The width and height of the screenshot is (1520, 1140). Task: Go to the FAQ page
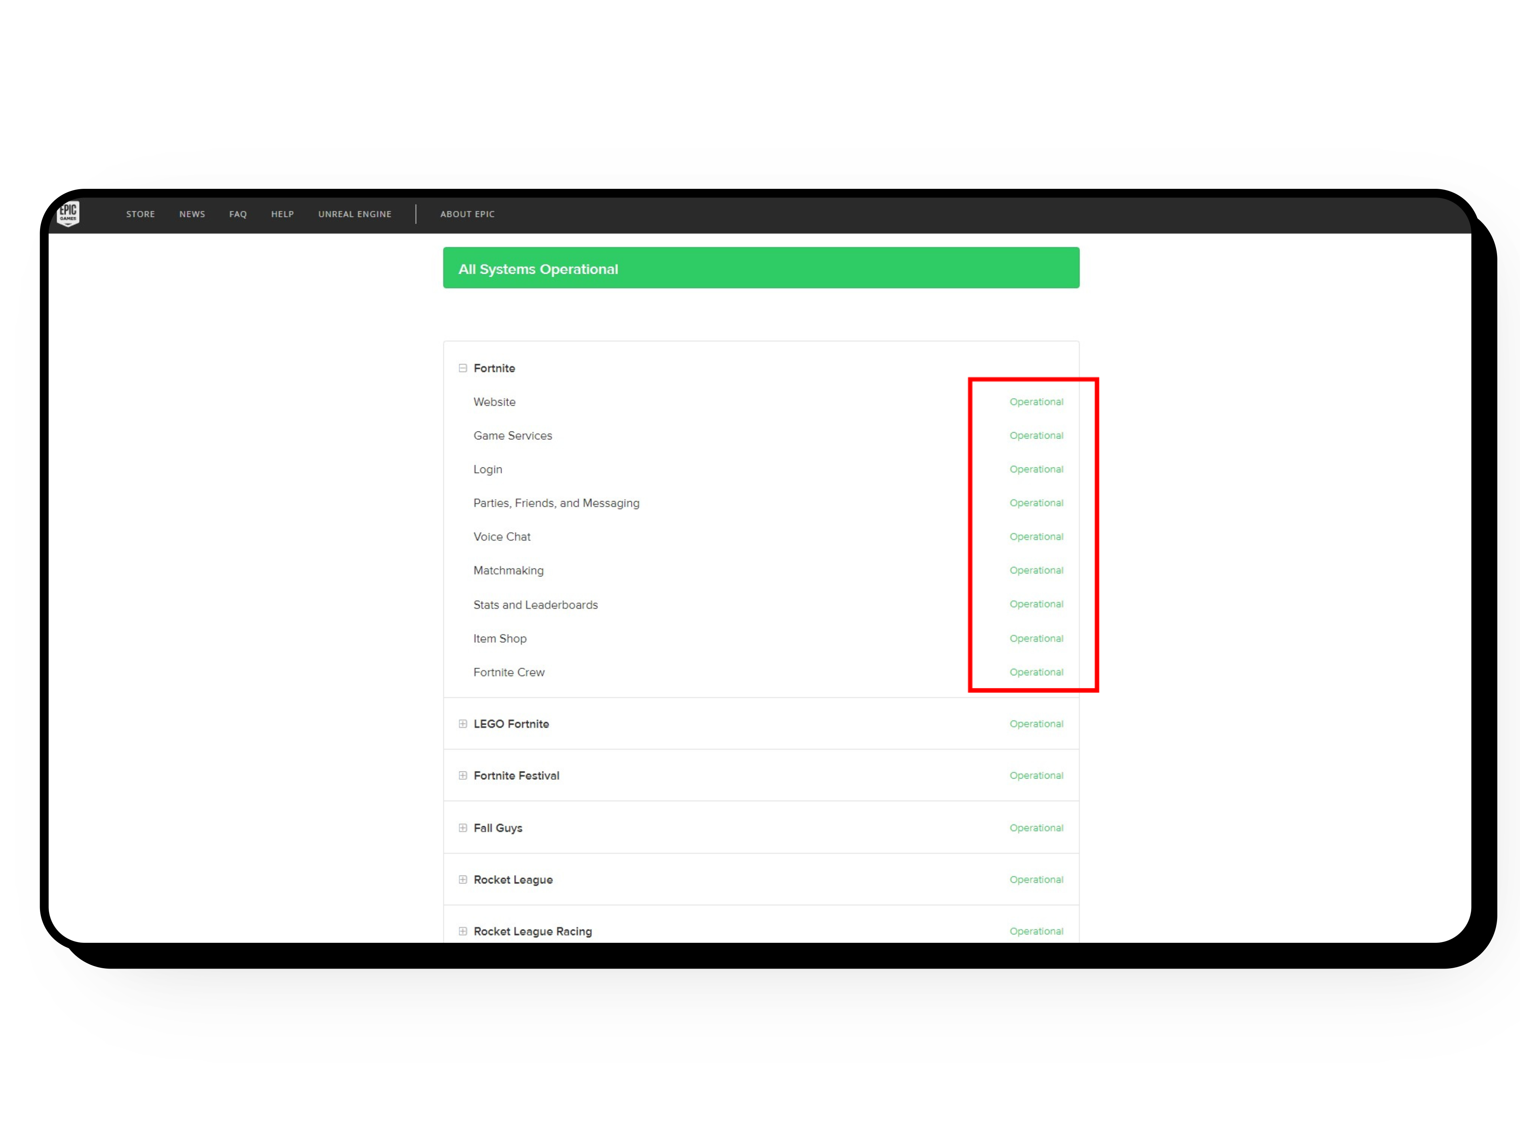(238, 215)
